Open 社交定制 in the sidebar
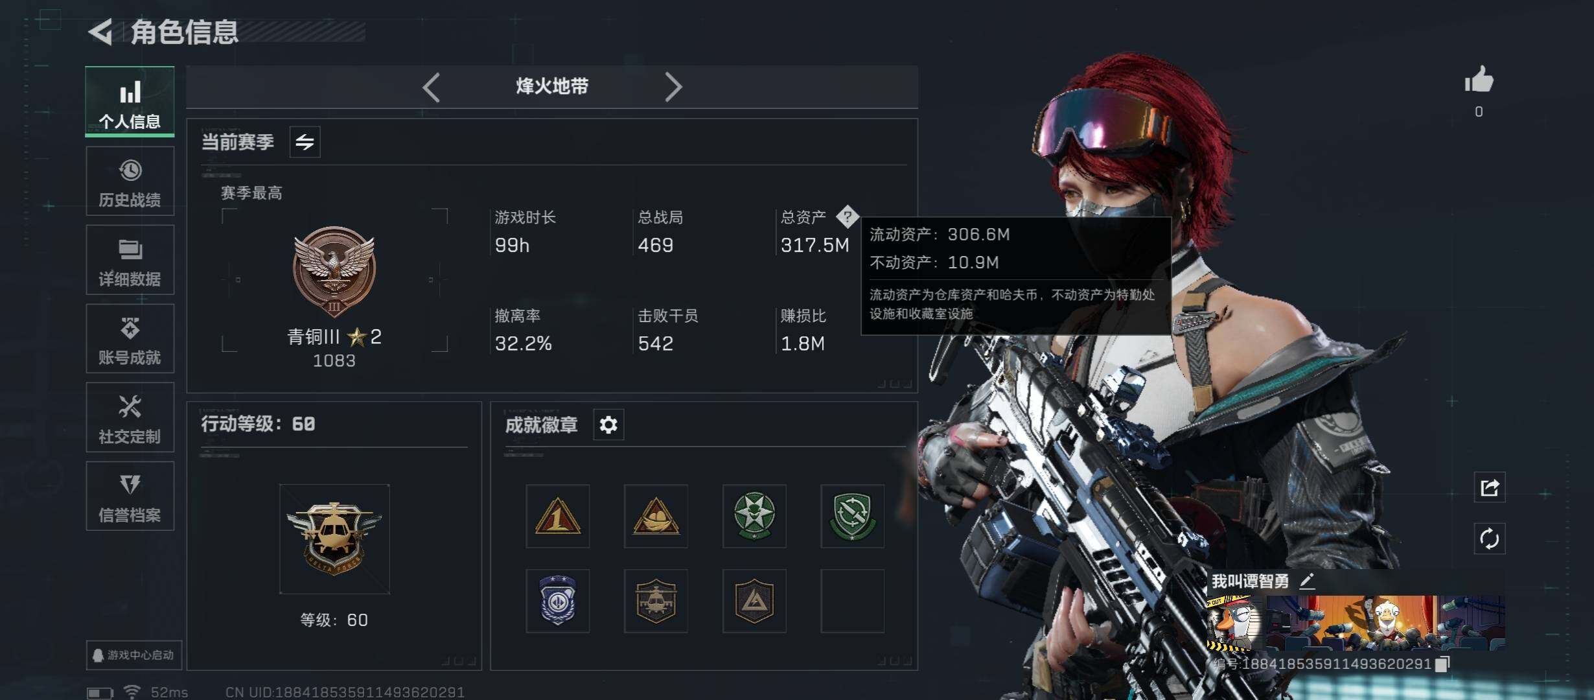 pyautogui.click(x=130, y=417)
